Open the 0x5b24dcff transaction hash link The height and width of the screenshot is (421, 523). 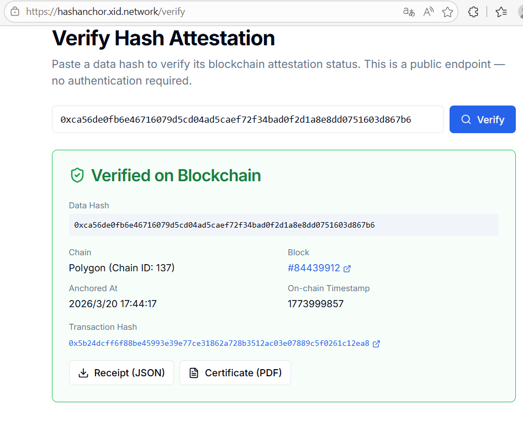click(219, 344)
